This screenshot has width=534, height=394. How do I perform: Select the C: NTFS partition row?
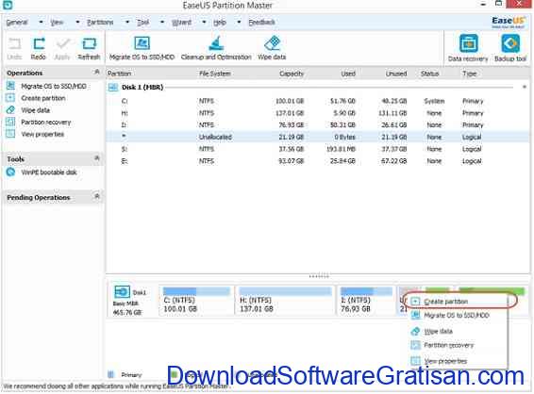click(x=317, y=101)
